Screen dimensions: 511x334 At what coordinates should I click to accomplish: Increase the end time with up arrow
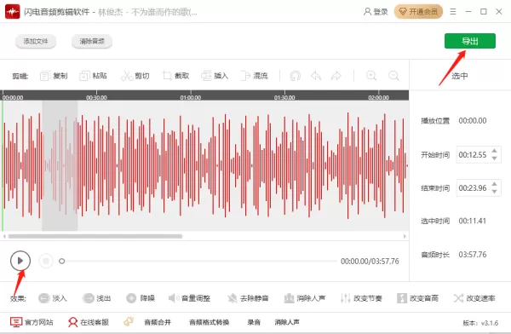tap(494, 184)
